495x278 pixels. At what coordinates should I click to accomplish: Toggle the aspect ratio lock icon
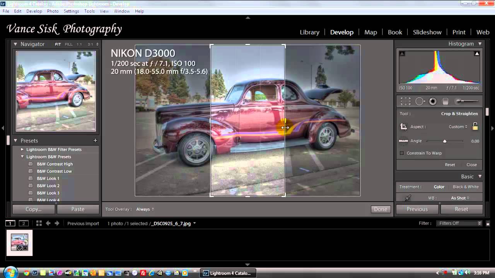475,126
